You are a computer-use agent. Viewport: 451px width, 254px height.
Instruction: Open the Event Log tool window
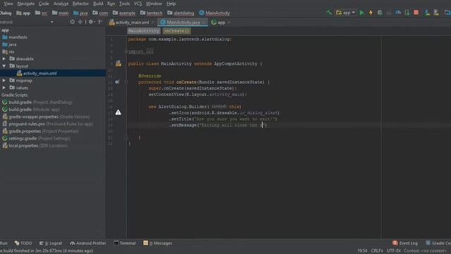405,243
